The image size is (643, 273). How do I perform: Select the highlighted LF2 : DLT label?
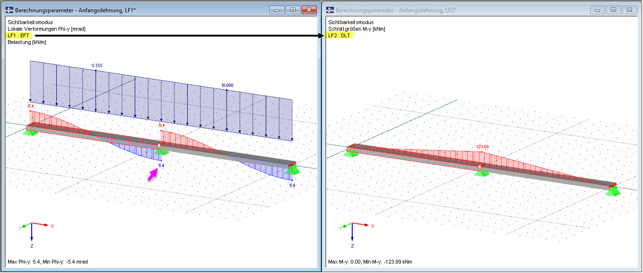pos(340,35)
